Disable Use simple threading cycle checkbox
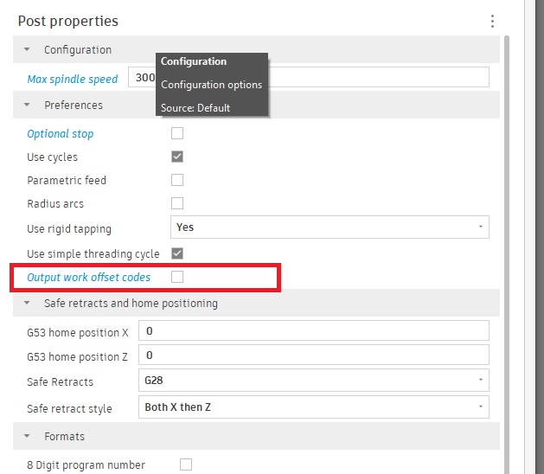The image size is (544, 474). point(177,254)
